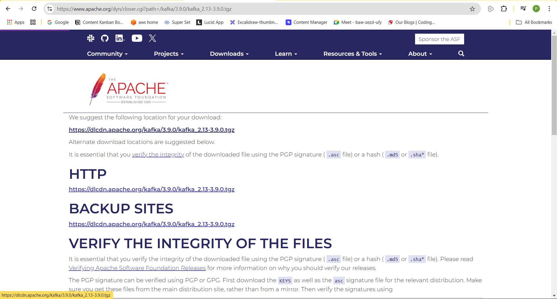Expand the Learn dropdown menu

click(286, 54)
